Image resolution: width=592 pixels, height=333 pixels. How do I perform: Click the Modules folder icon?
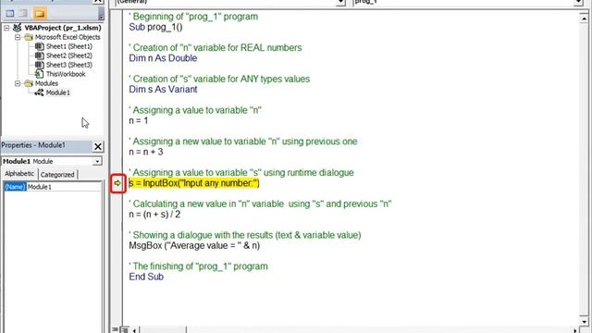29,83
